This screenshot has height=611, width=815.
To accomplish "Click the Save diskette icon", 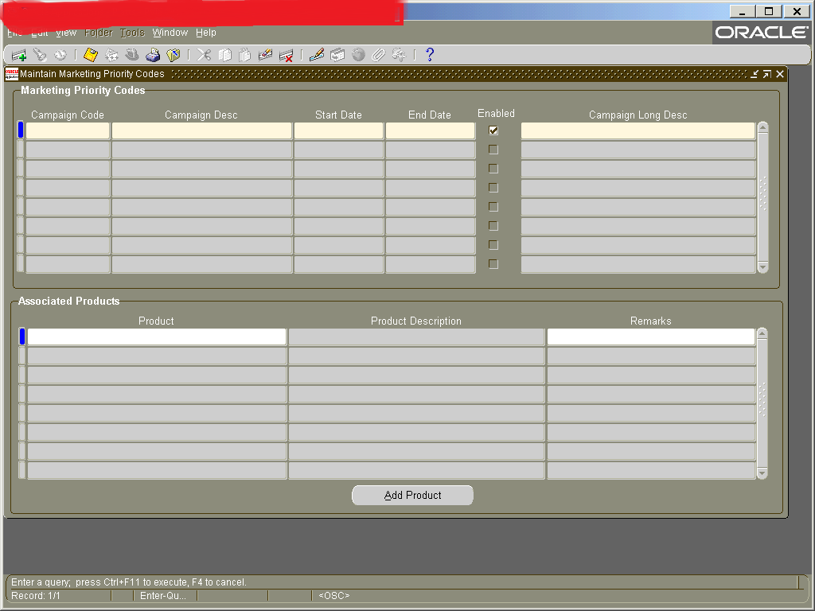I will pyautogui.click(x=91, y=55).
